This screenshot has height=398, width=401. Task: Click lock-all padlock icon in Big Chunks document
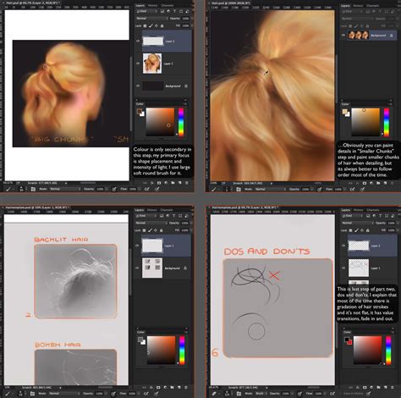click(x=162, y=25)
